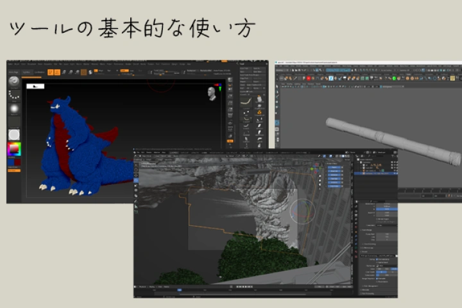This screenshot has width=462, height=308.
Task: Click the camera view icon in Blender viewport
Action: 320,185
